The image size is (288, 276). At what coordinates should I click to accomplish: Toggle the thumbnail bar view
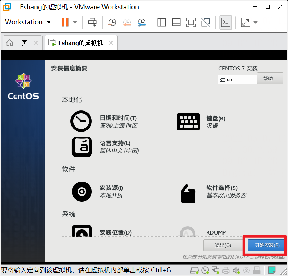pos(176,23)
